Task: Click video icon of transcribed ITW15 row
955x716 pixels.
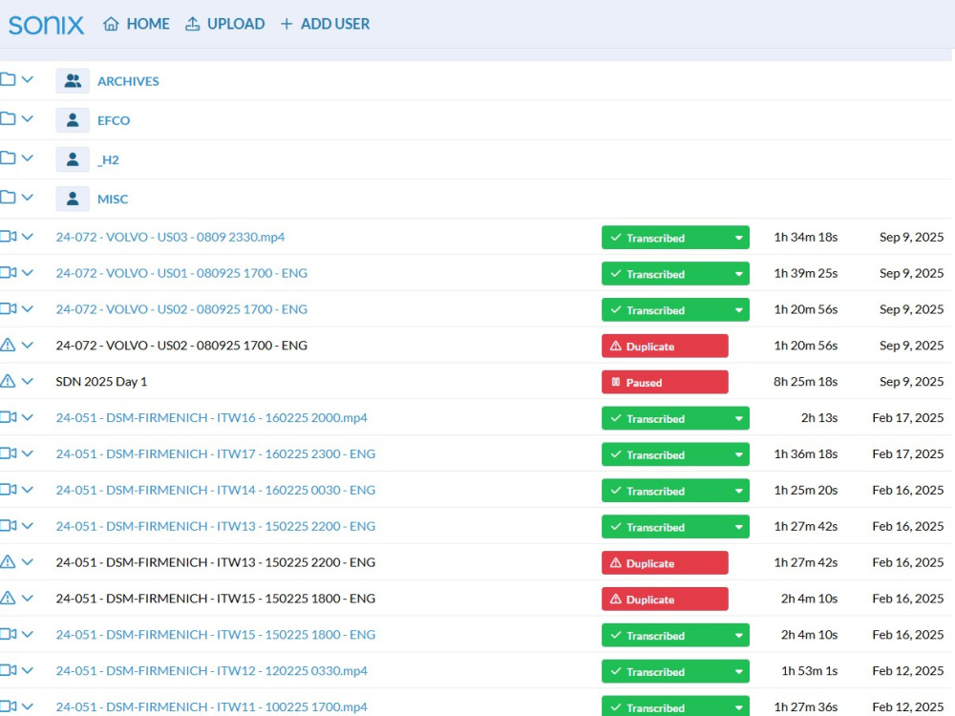Action: tap(8, 634)
